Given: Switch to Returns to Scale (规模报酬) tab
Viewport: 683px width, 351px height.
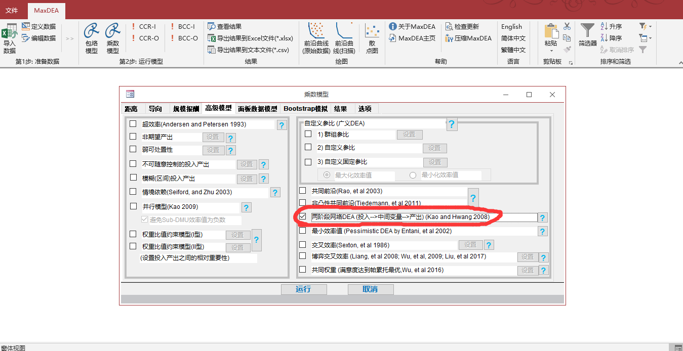Looking at the screenshot, I should [x=186, y=109].
